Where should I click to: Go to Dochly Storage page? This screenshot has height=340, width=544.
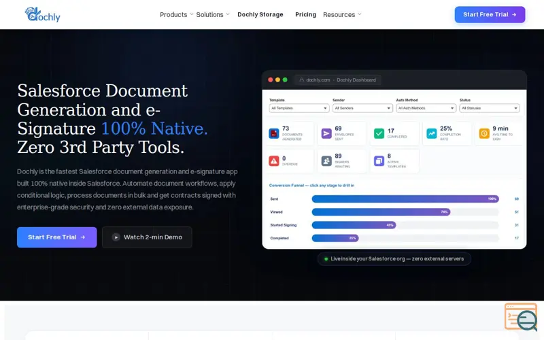tap(260, 14)
